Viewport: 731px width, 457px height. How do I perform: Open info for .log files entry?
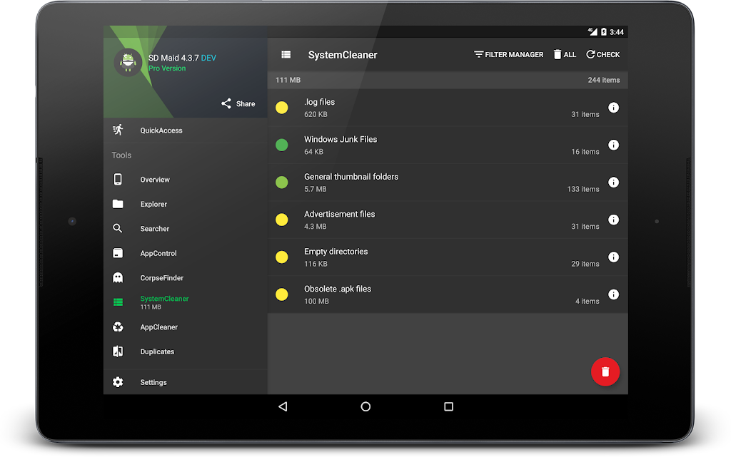coord(612,108)
